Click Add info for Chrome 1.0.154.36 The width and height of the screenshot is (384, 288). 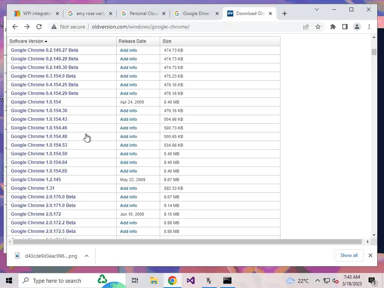(128, 111)
